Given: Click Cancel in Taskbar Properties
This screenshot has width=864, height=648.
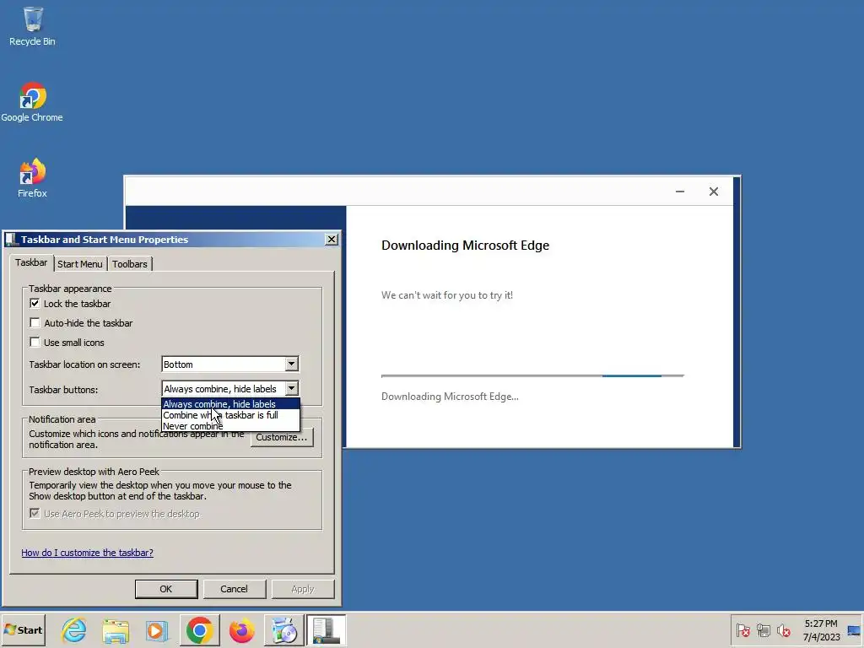Looking at the screenshot, I should pyautogui.click(x=235, y=589).
